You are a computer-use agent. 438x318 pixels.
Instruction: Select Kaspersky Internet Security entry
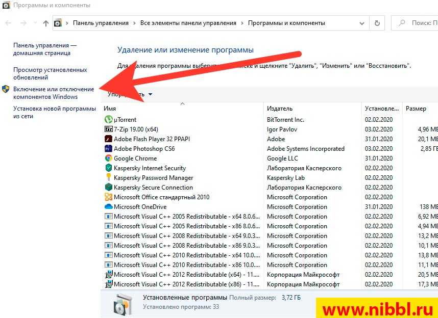[x=150, y=168]
